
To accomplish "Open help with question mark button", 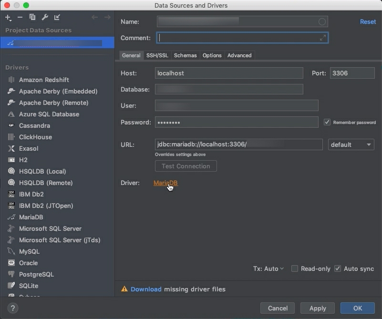I will click(13, 308).
